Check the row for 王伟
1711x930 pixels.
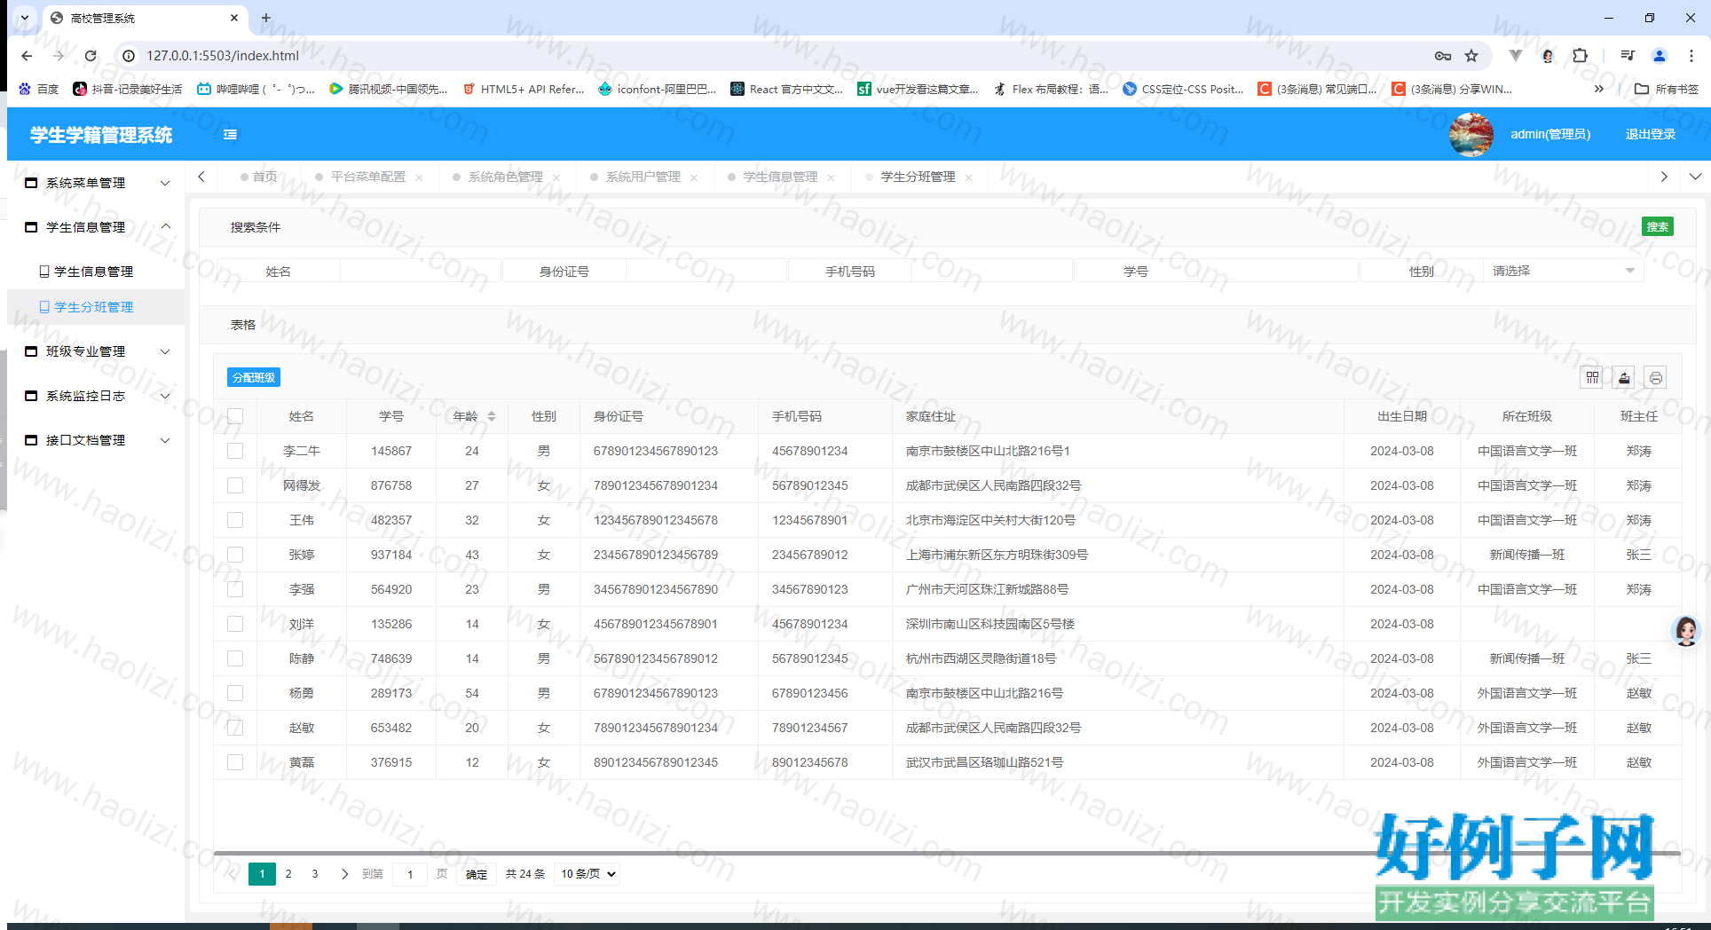tap(235, 520)
